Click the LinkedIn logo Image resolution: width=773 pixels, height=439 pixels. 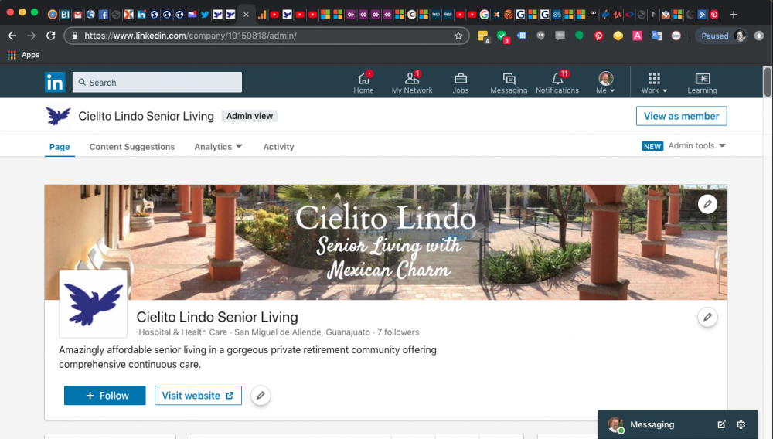click(55, 82)
